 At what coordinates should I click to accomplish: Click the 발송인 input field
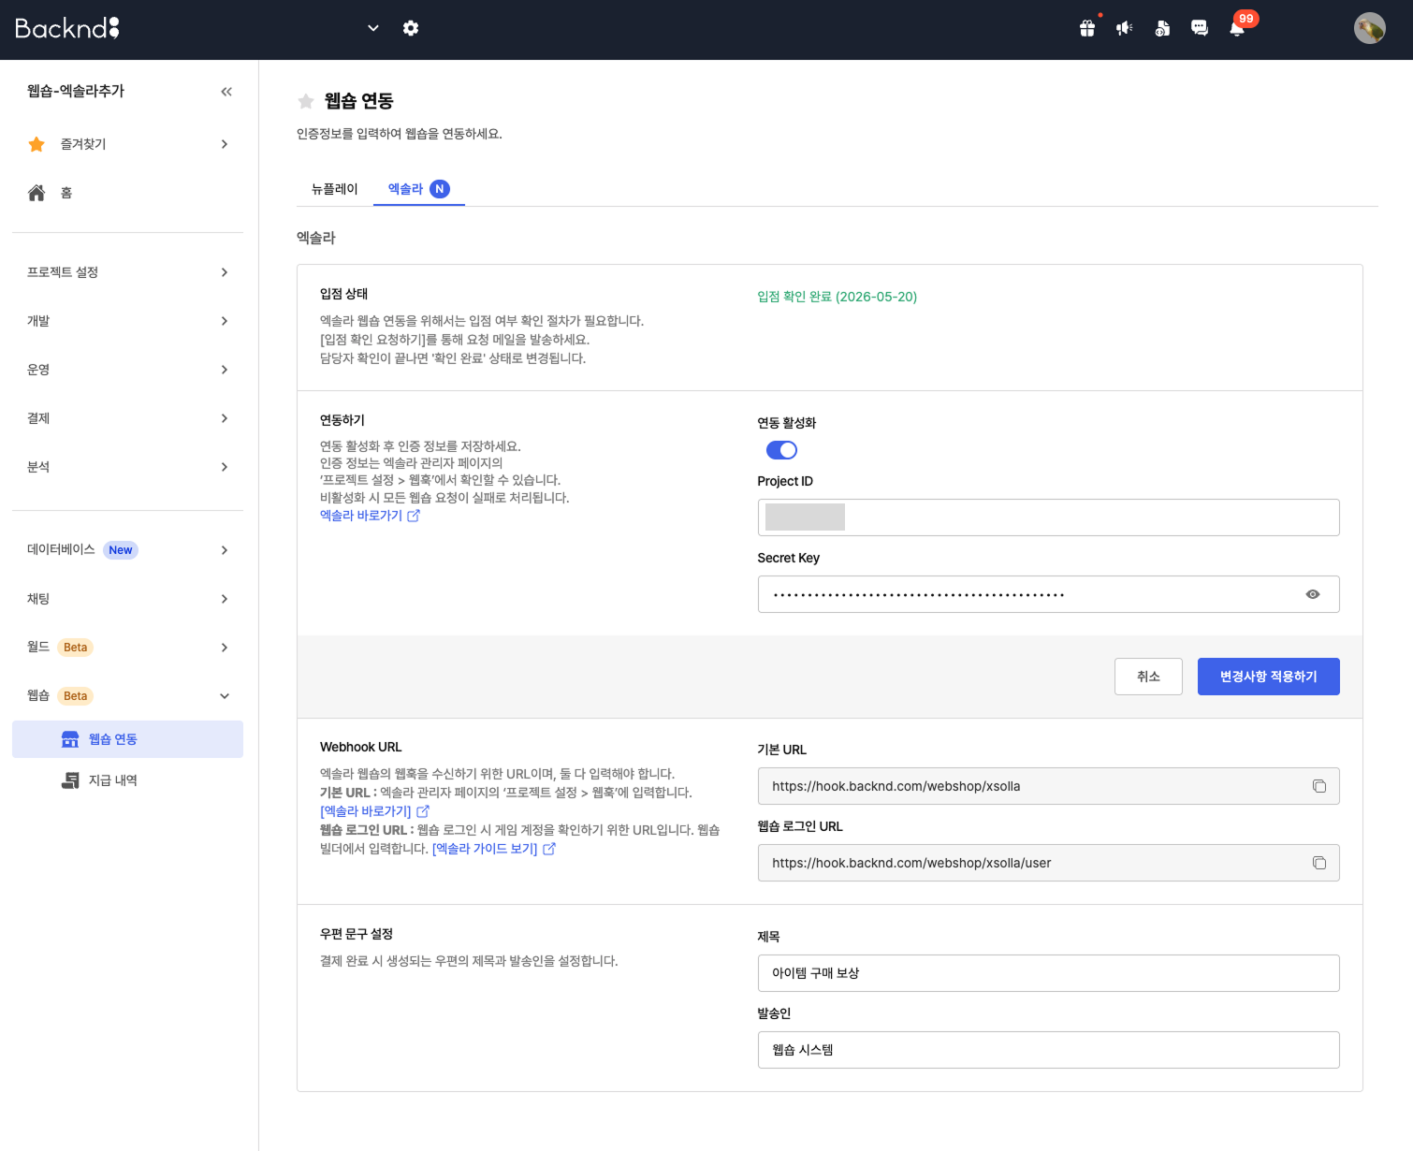[x=1048, y=1050]
